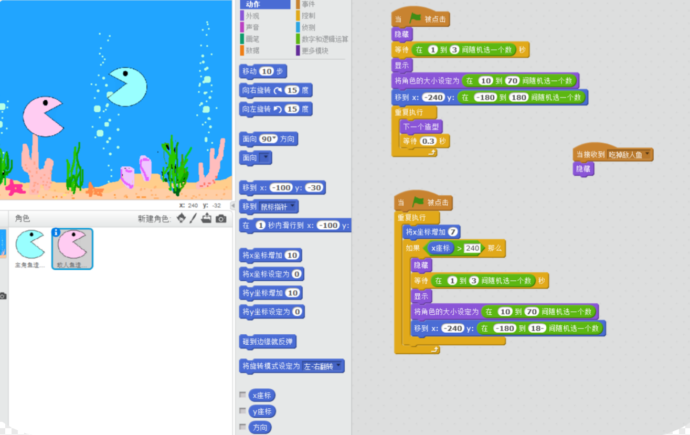Switch to the 外观 block category
Image resolution: width=690 pixels, height=435 pixels.
252,16
